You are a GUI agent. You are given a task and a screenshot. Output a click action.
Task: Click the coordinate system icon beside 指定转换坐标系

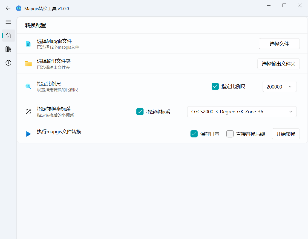28,111
